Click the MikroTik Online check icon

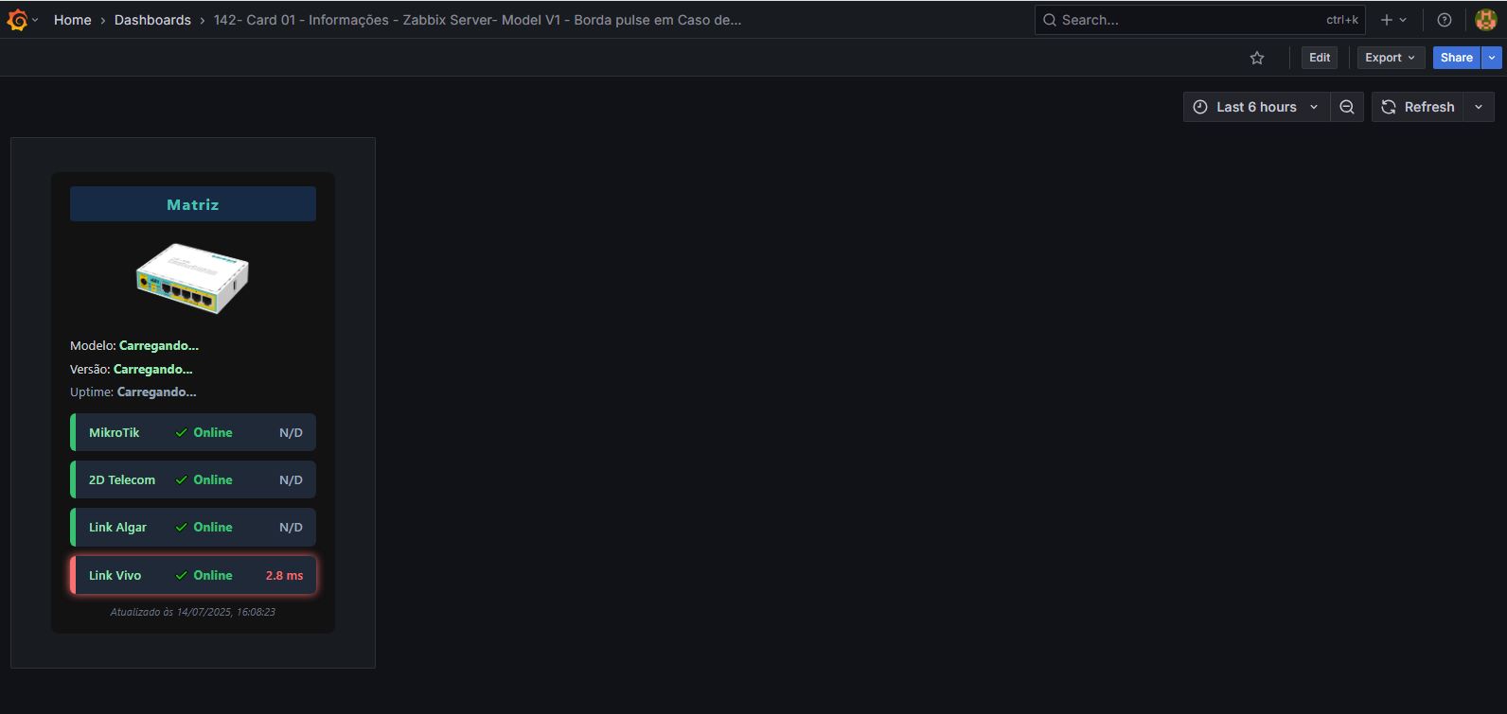coord(181,432)
